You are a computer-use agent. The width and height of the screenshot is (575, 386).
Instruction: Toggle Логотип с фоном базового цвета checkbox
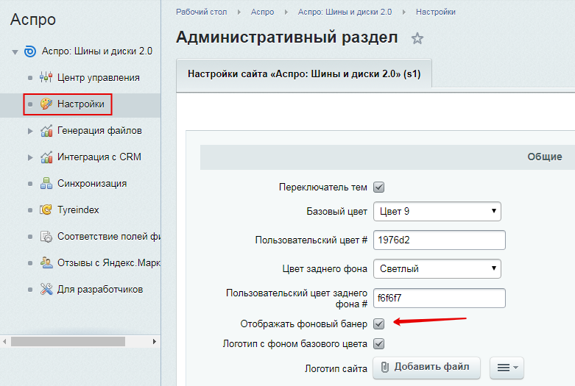point(379,344)
